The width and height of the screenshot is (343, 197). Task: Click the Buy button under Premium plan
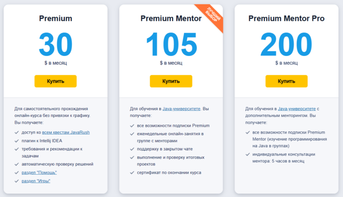(55, 81)
